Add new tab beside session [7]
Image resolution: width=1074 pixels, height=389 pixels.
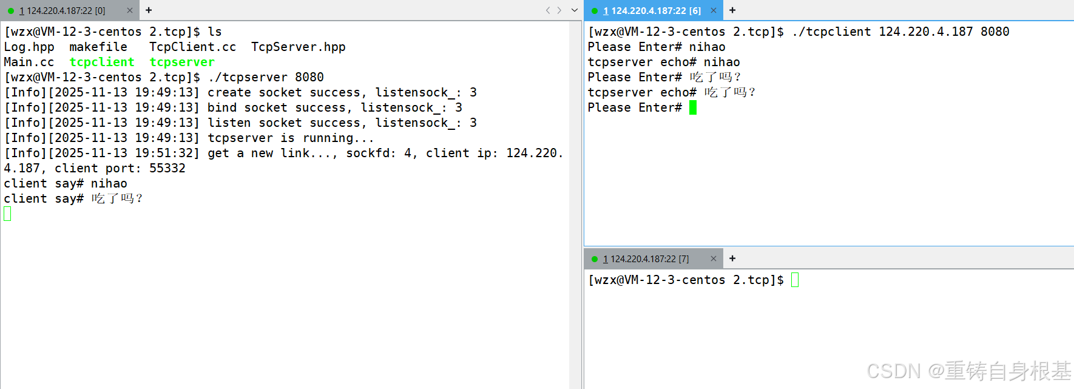click(x=732, y=259)
